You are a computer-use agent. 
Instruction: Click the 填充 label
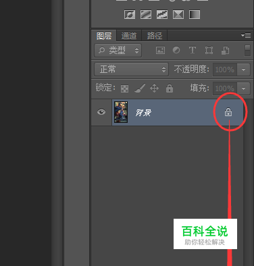(199, 88)
